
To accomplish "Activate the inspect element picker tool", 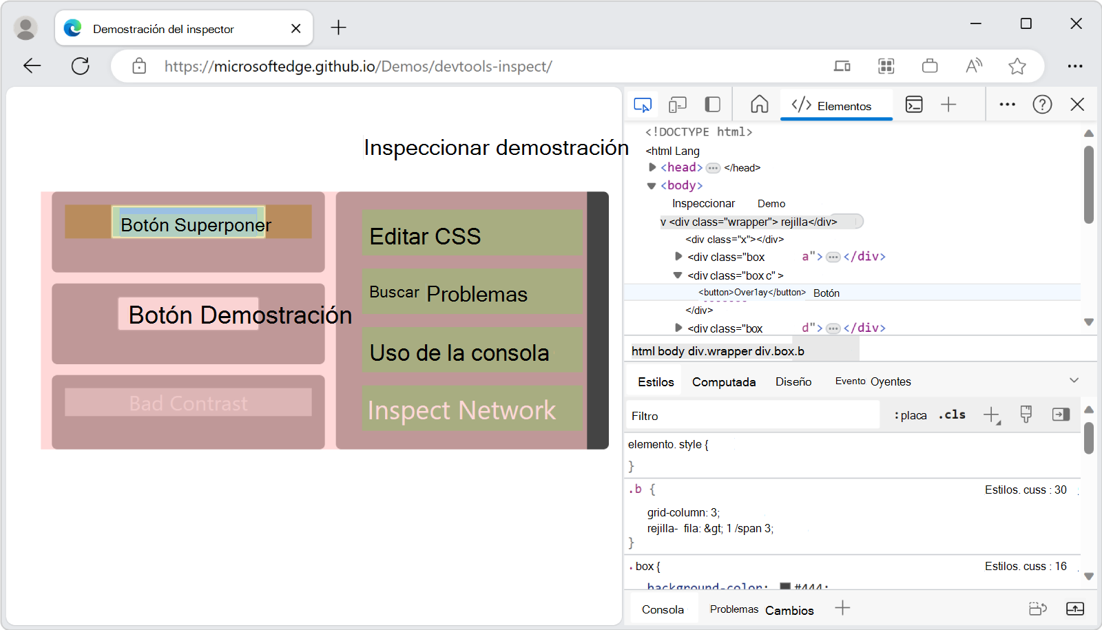I will pos(642,104).
